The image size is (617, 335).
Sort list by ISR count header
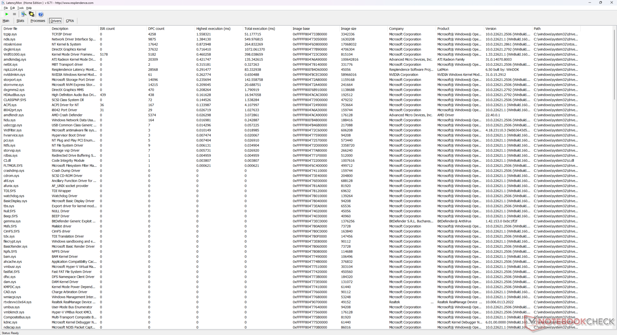click(x=107, y=29)
